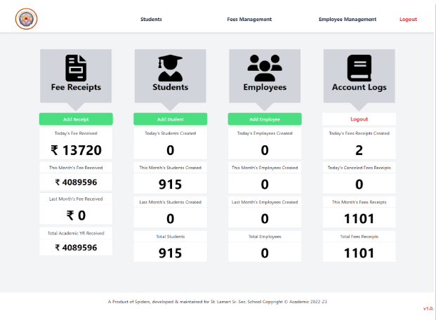Click Total Academic YR Received label

(x=76, y=233)
